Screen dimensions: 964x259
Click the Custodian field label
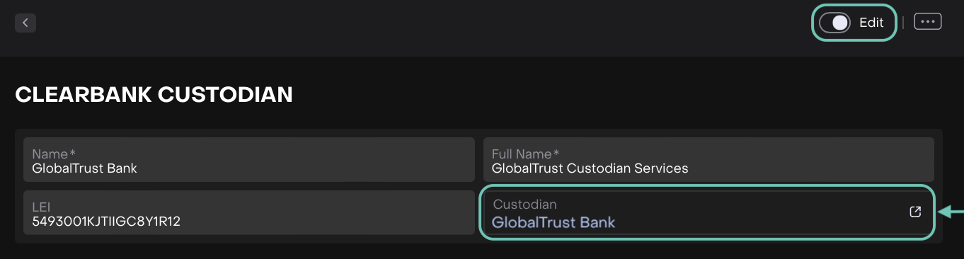tap(525, 205)
